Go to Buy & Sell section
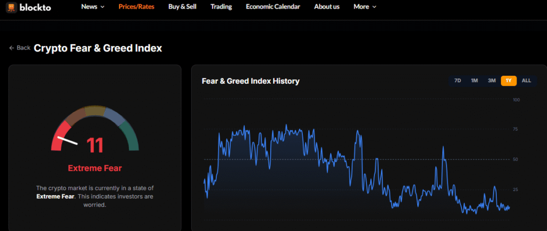Viewport: 547px width, 231px height. (183, 7)
